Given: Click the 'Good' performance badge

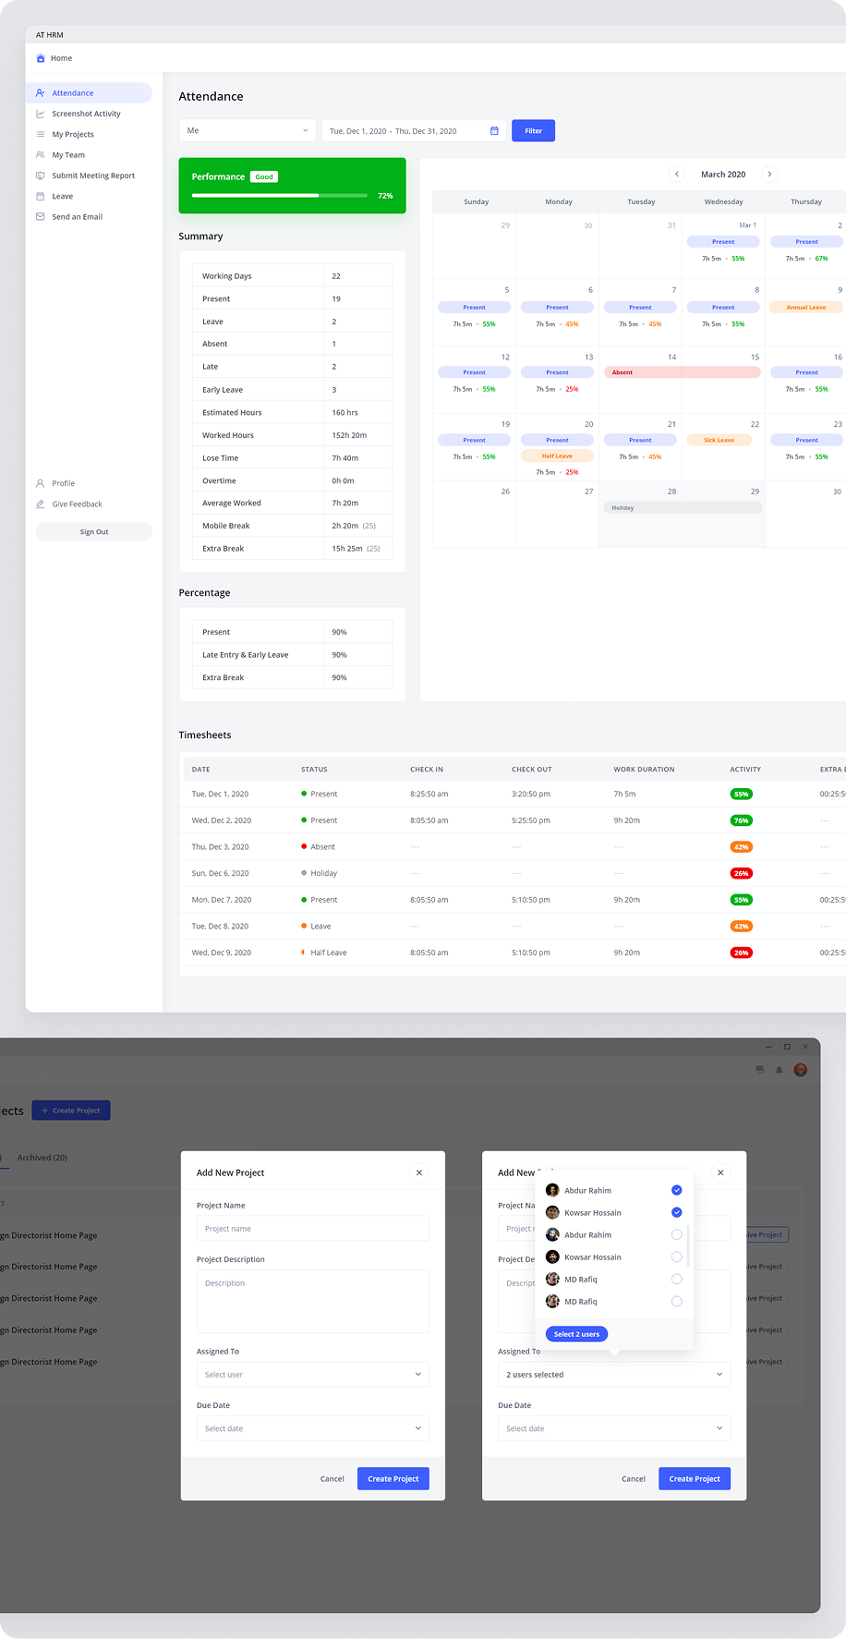Looking at the screenshot, I should click(x=264, y=176).
